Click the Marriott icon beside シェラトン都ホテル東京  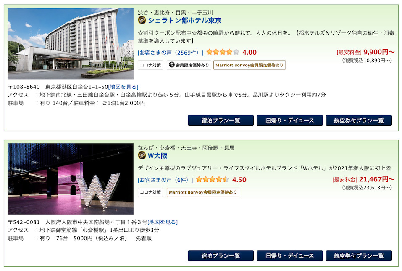click(142, 20)
